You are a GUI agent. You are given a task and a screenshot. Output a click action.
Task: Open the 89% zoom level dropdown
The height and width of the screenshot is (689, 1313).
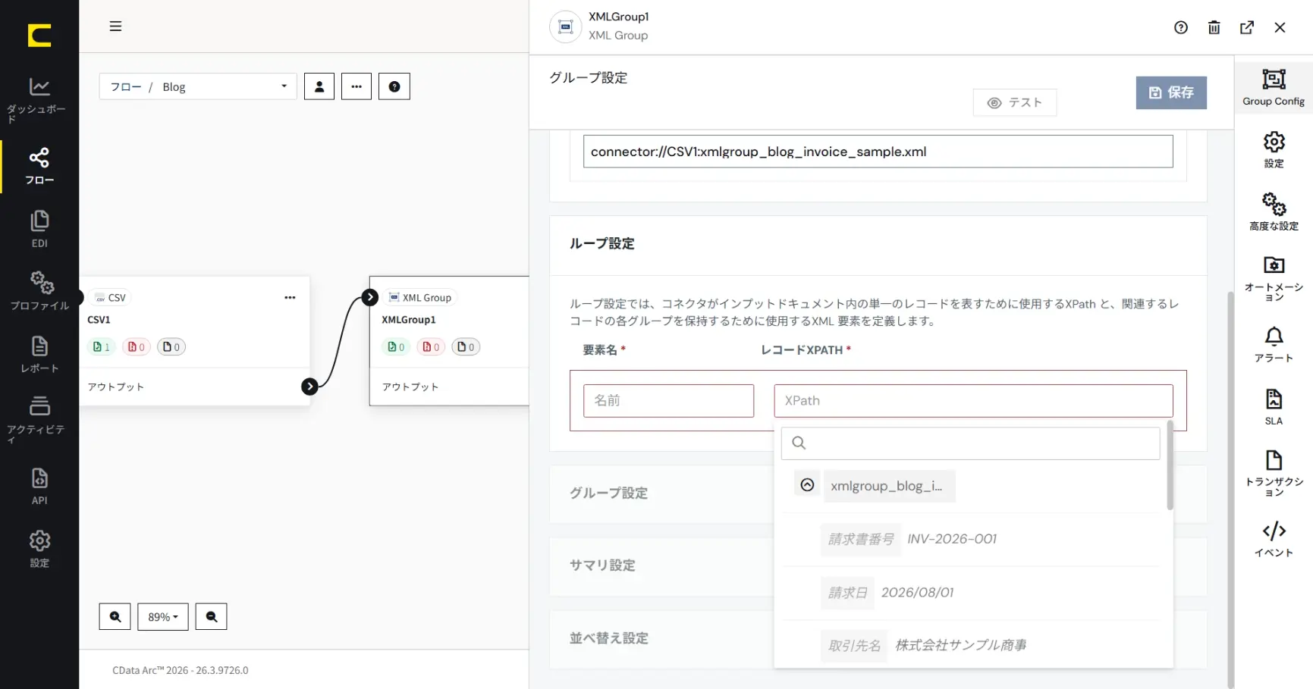coord(163,617)
